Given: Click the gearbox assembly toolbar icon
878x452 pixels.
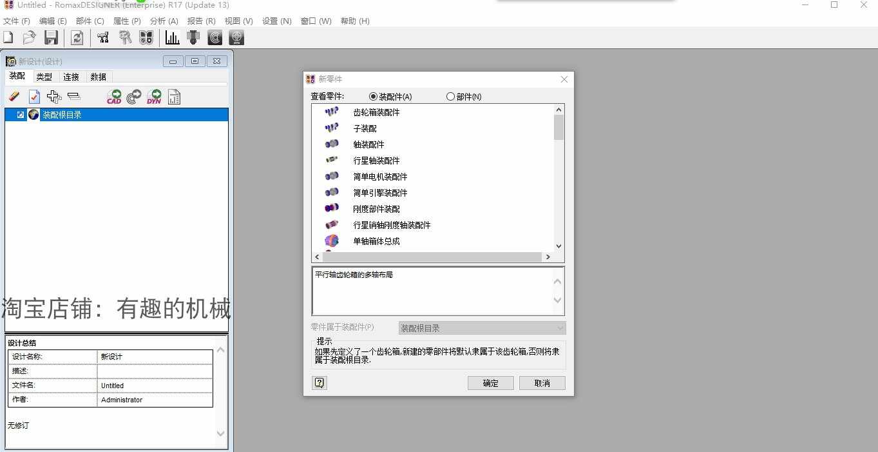Looking at the screenshot, I should (103, 38).
